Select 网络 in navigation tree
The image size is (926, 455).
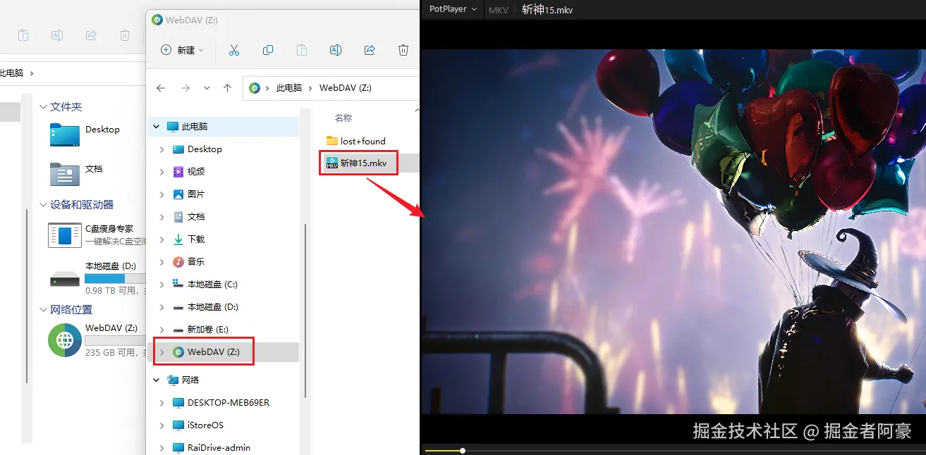click(x=190, y=380)
